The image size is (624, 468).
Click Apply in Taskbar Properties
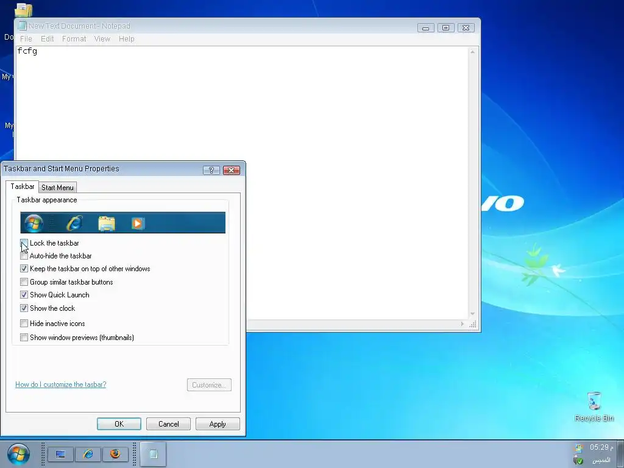[218, 424]
